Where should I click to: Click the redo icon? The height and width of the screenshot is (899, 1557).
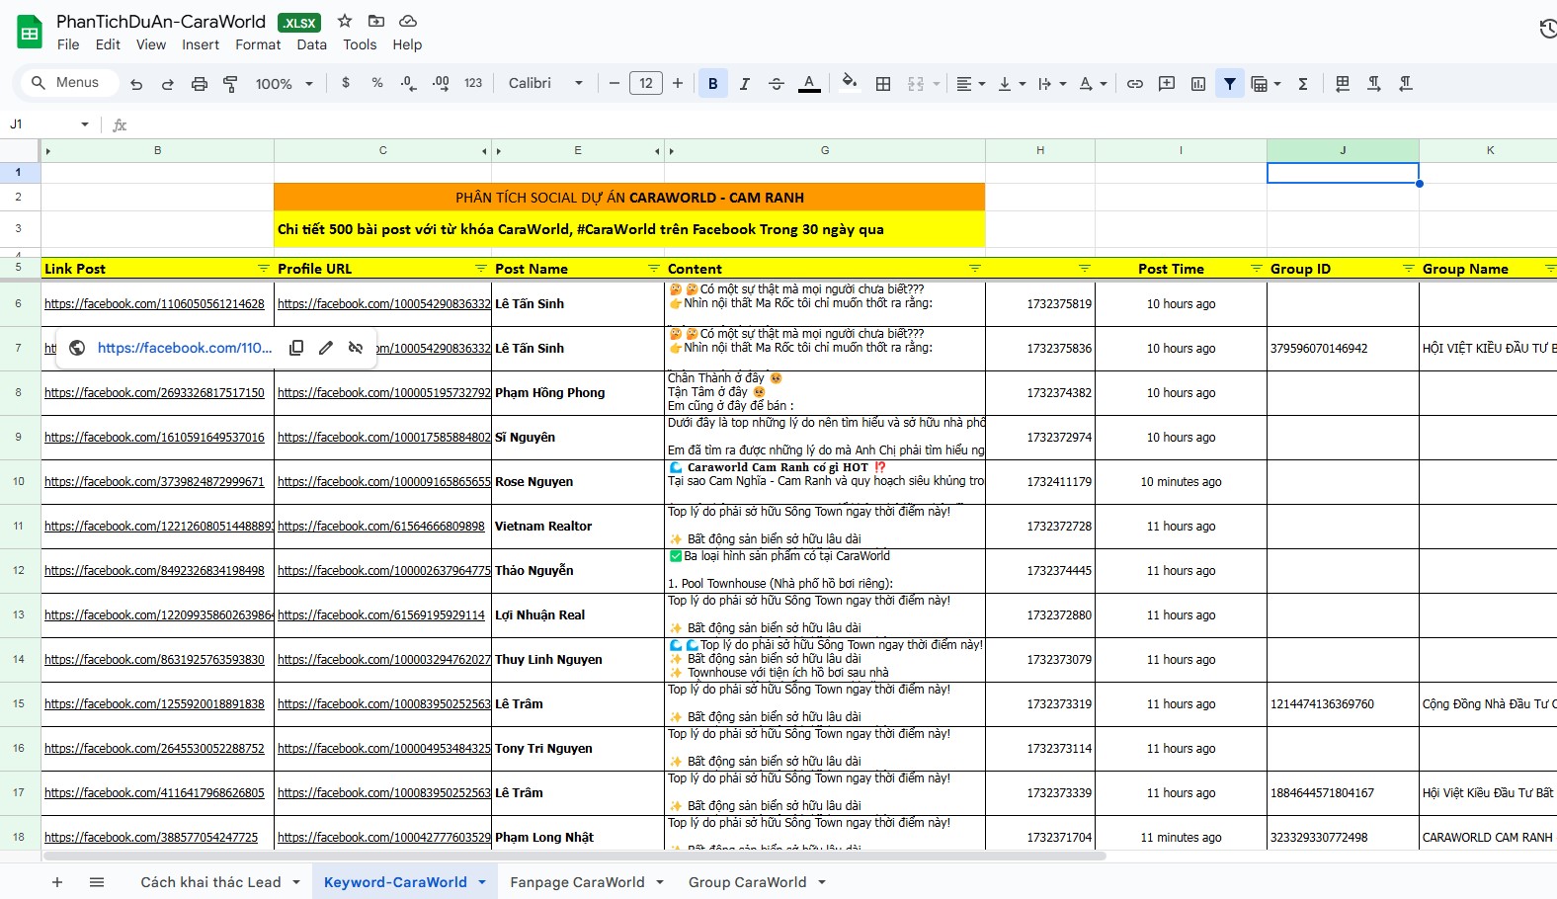[x=168, y=84]
